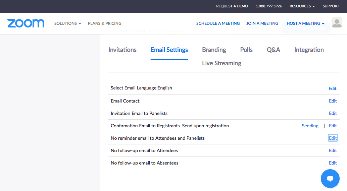Edit reminder email to Attendees and Panelists
Screen dimensions: 347x191
pyautogui.click(x=333, y=138)
